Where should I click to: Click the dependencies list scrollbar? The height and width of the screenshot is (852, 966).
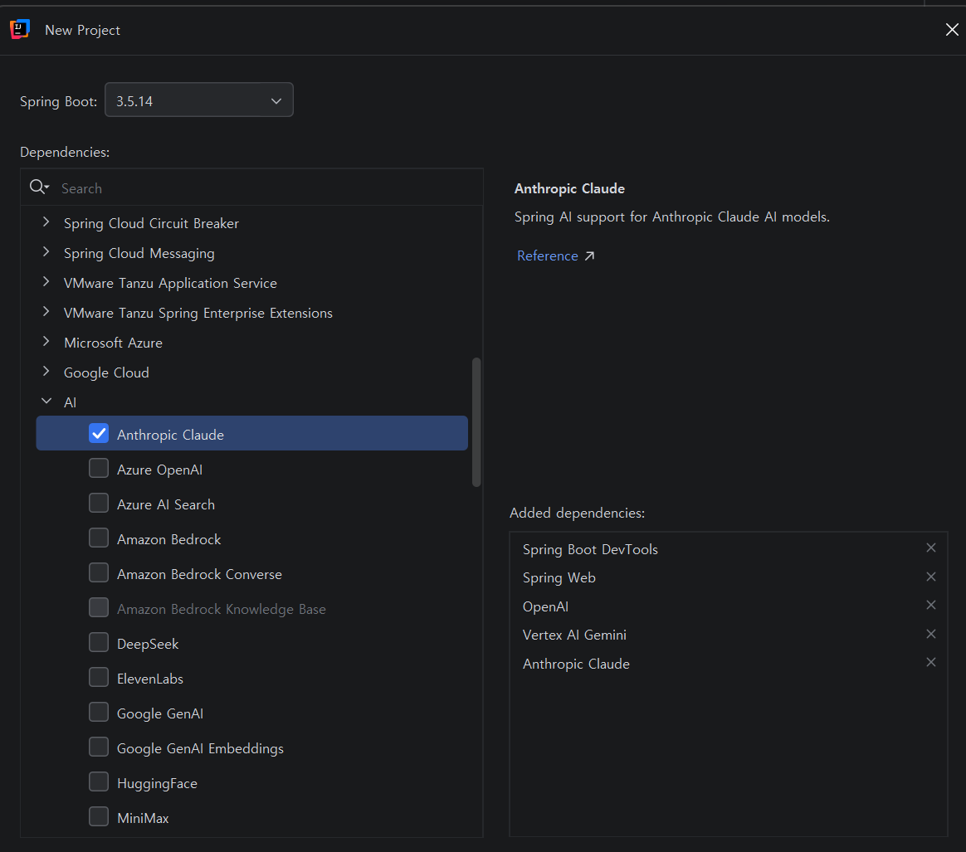pyautogui.click(x=476, y=422)
